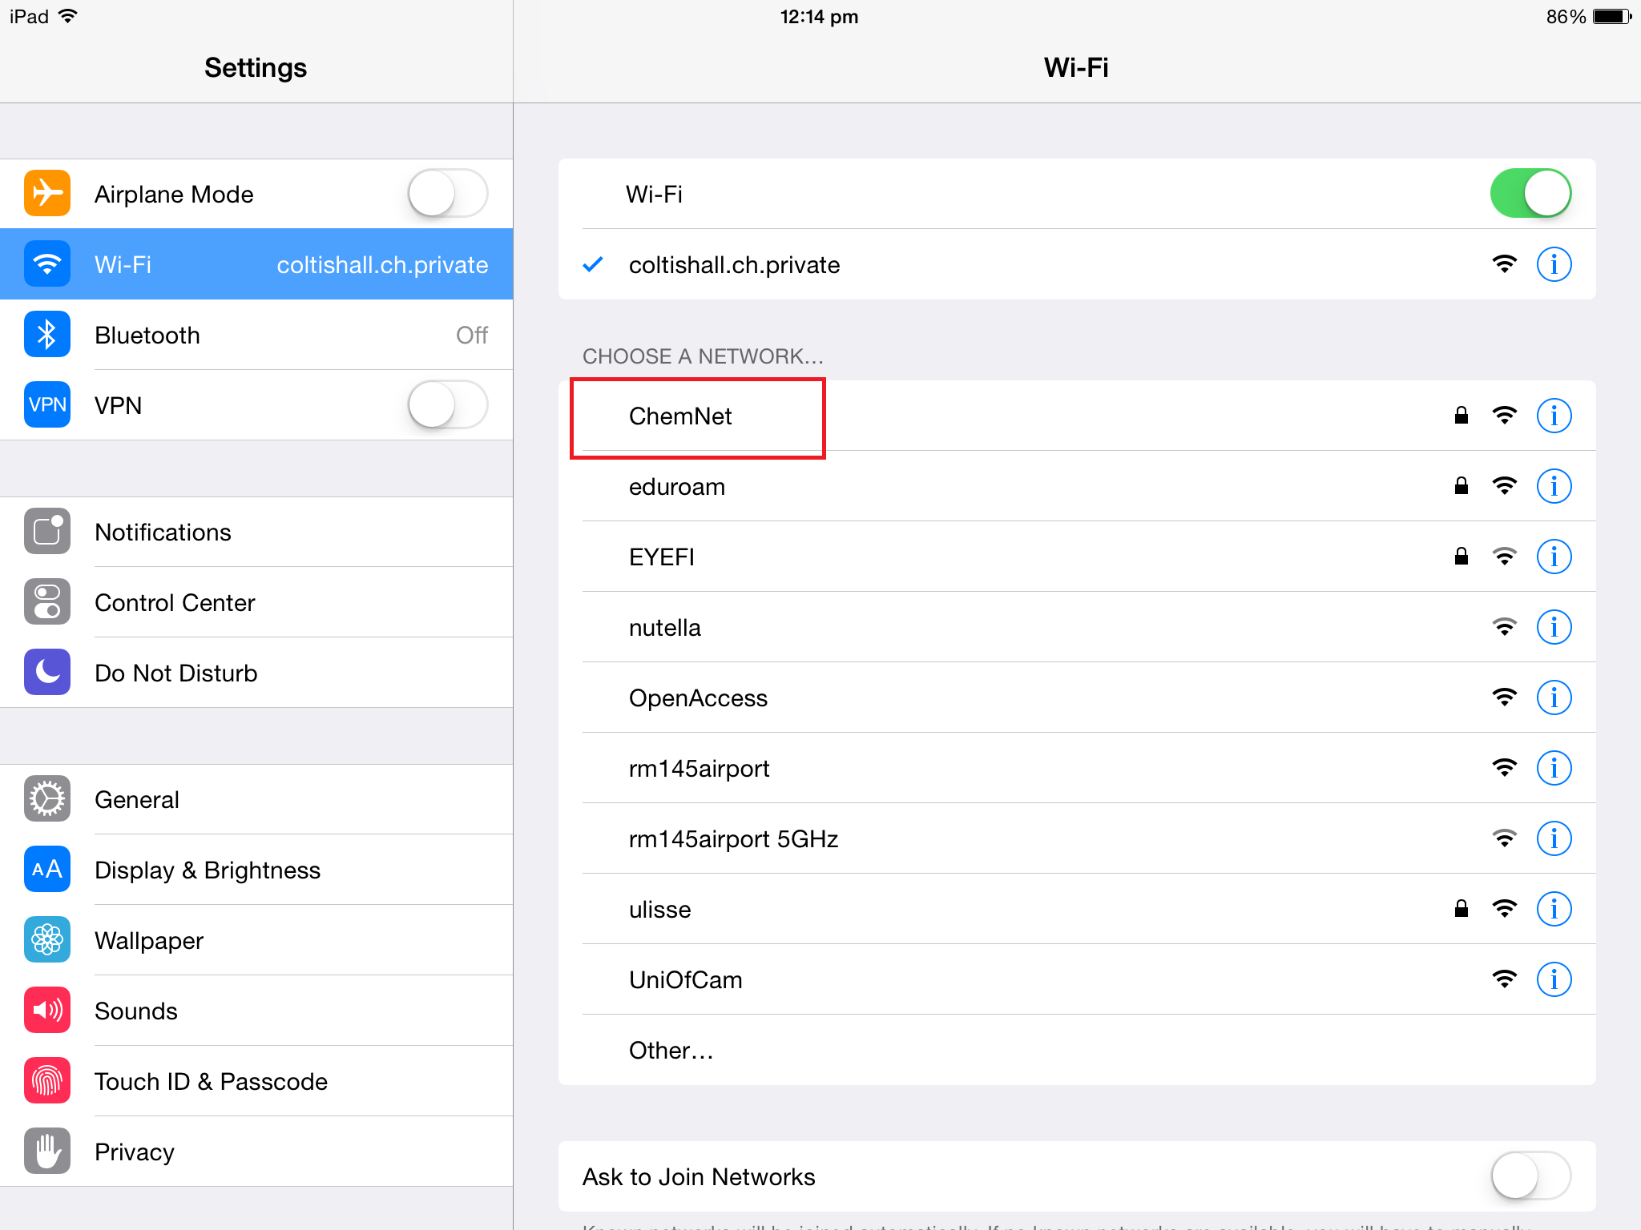The image size is (1641, 1230).
Task: Open Sounds settings
Action: pos(256,1011)
